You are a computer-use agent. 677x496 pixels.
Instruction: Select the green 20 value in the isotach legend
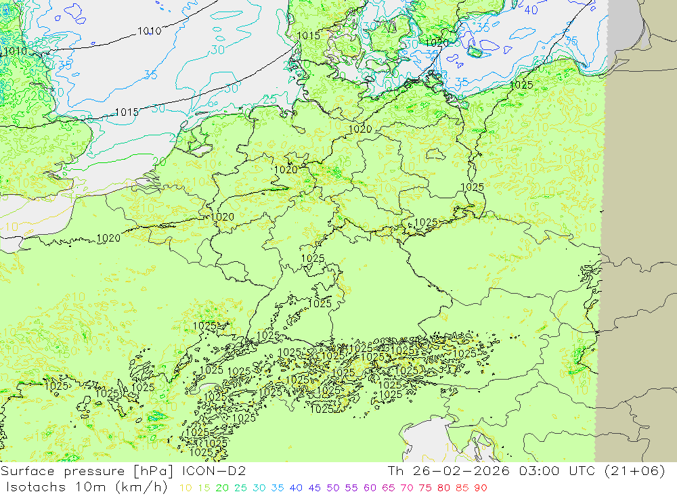tap(222, 488)
